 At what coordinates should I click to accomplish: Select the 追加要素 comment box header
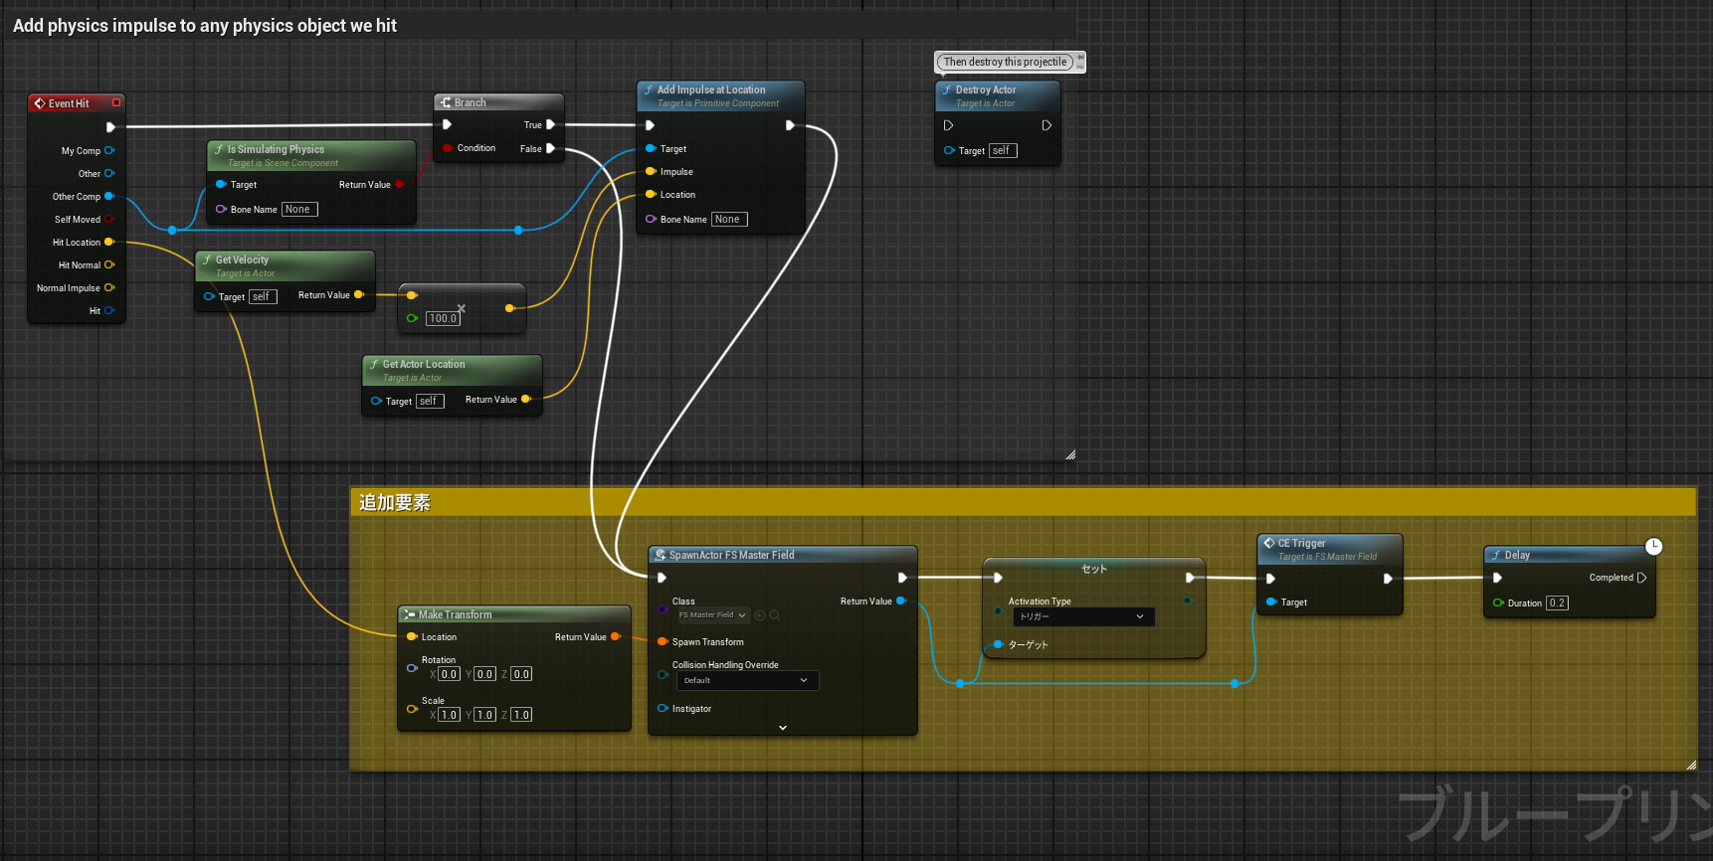[1023, 502]
